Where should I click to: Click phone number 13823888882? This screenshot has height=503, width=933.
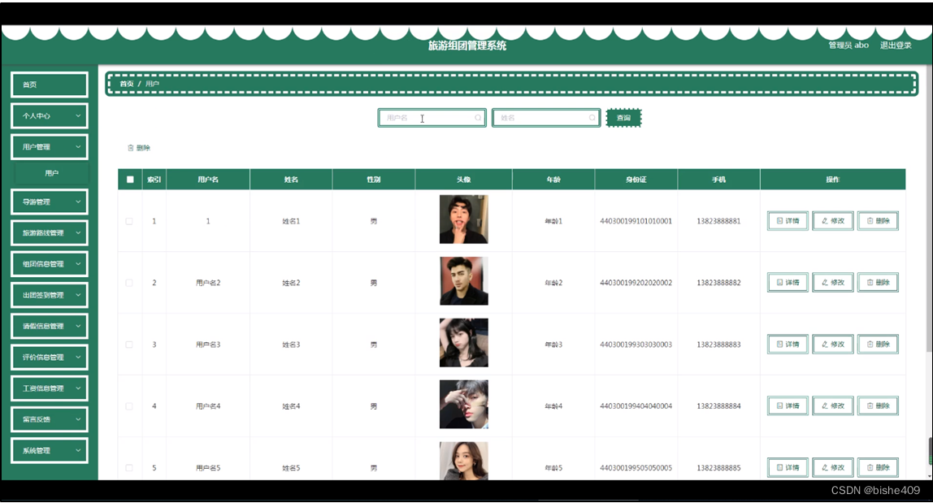pyautogui.click(x=718, y=283)
